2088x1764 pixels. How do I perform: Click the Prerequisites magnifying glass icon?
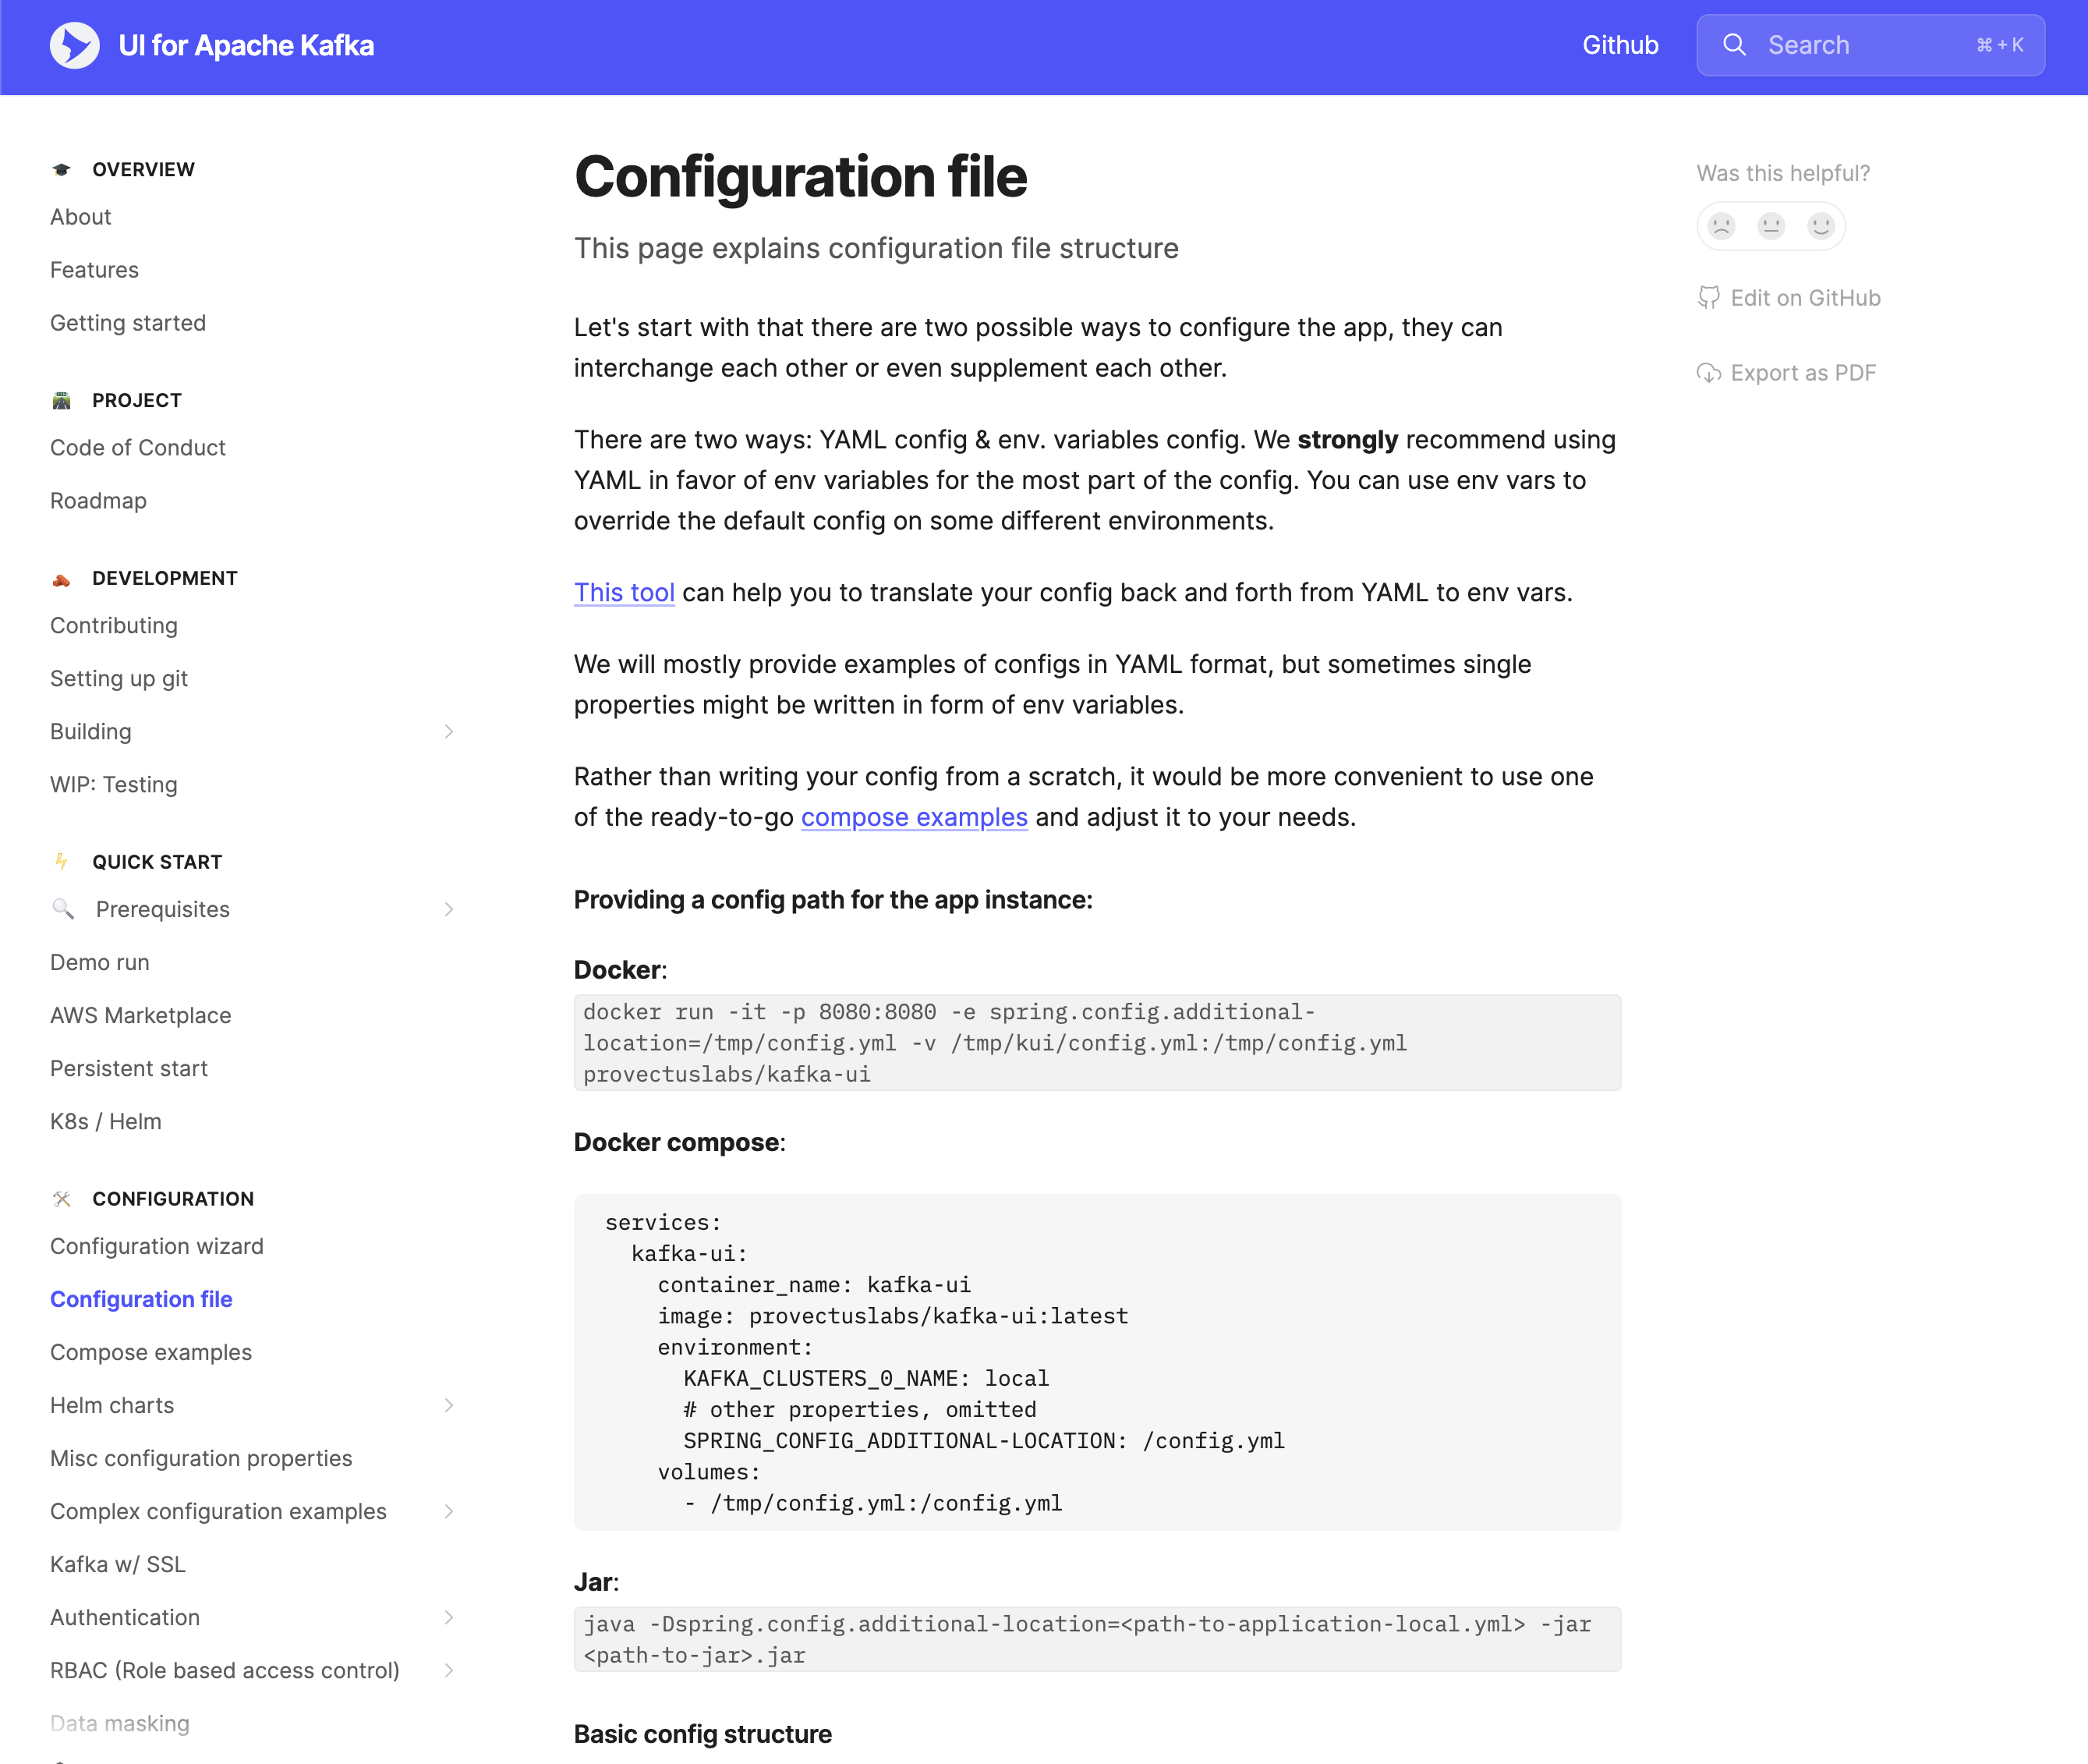pos(63,909)
